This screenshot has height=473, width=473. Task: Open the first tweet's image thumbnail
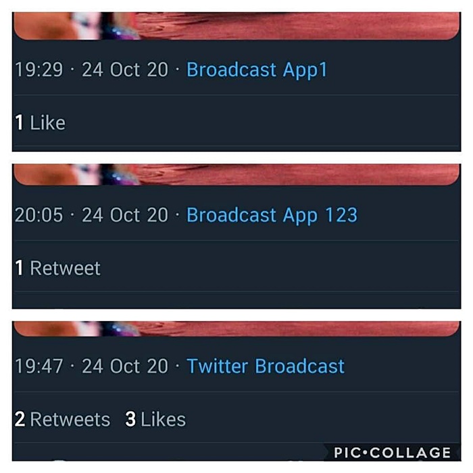[236, 26]
